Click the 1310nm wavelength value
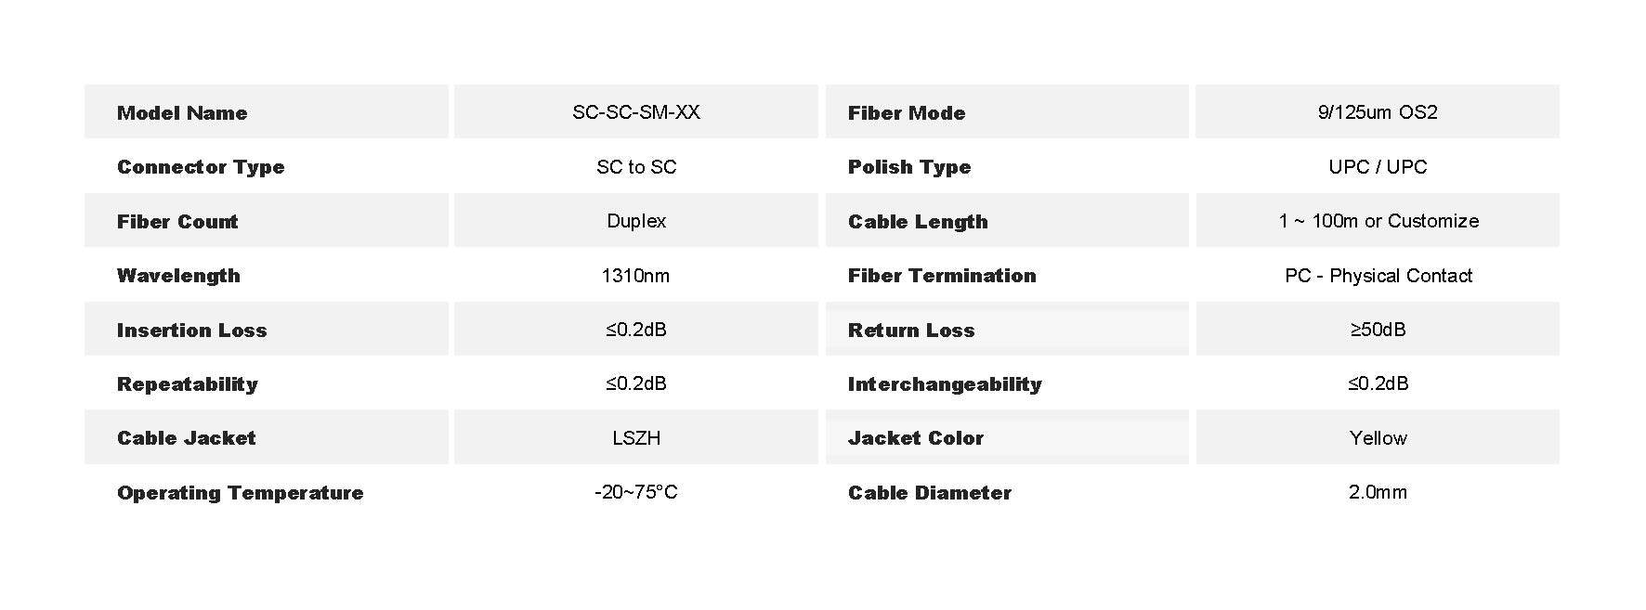Viewport: 1646px width, 610px height. coord(635,276)
